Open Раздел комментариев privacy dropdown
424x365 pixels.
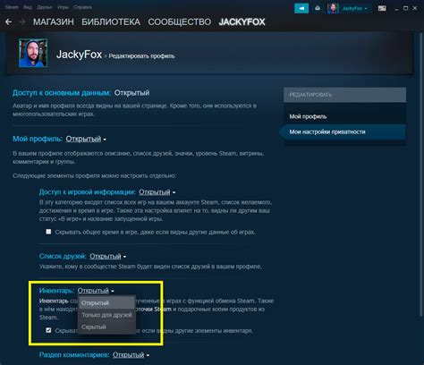pyautogui.click(x=131, y=355)
